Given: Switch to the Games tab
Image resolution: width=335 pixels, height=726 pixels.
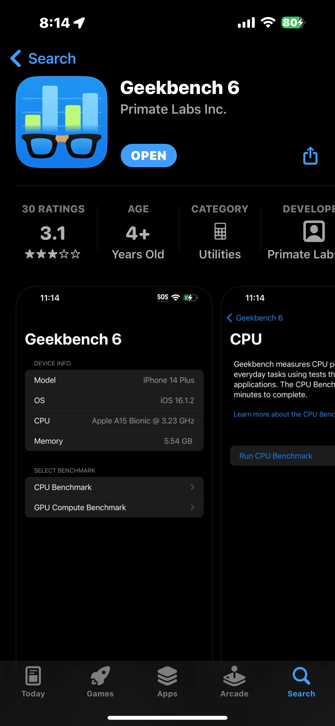Looking at the screenshot, I should [100, 681].
